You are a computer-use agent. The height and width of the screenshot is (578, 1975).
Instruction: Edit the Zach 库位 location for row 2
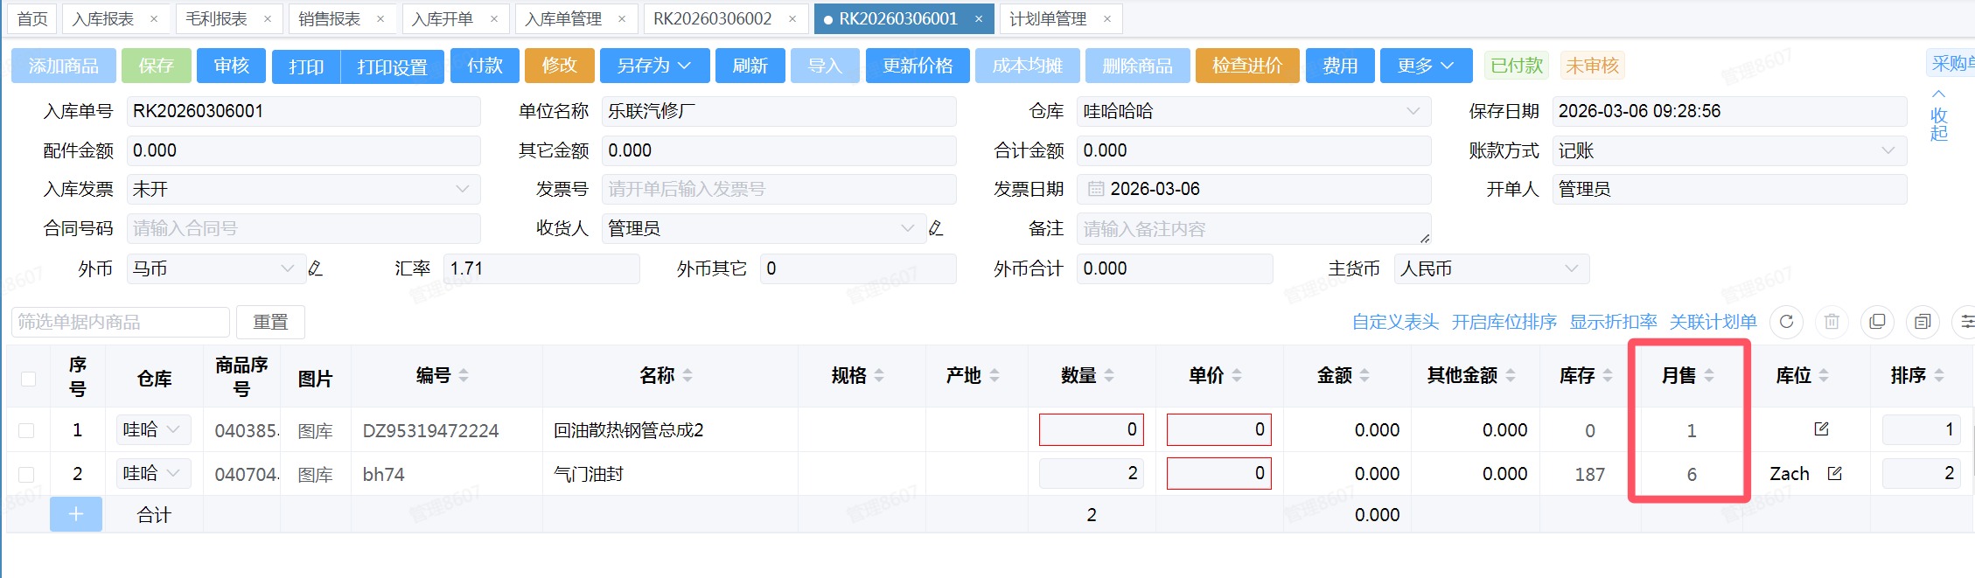coord(1835,473)
